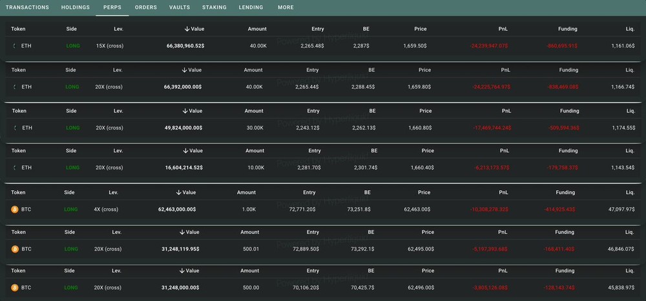The width and height of the screenshot is (646, 301).
Task: Click the break-even 2,288.45$
Action: click(363, 87)
